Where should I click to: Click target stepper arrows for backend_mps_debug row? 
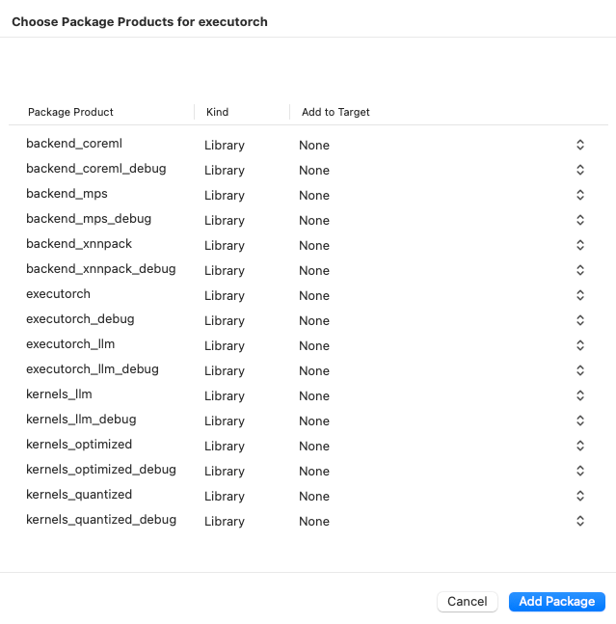point(580,220)
